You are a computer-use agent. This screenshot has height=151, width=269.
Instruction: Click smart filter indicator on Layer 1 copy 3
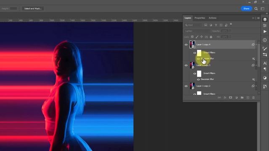point(253,65)
